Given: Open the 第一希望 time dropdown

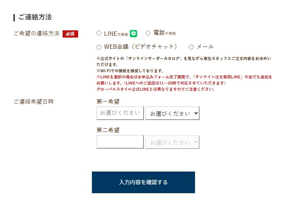Looking at the screenshot, I should coord(172,113).
